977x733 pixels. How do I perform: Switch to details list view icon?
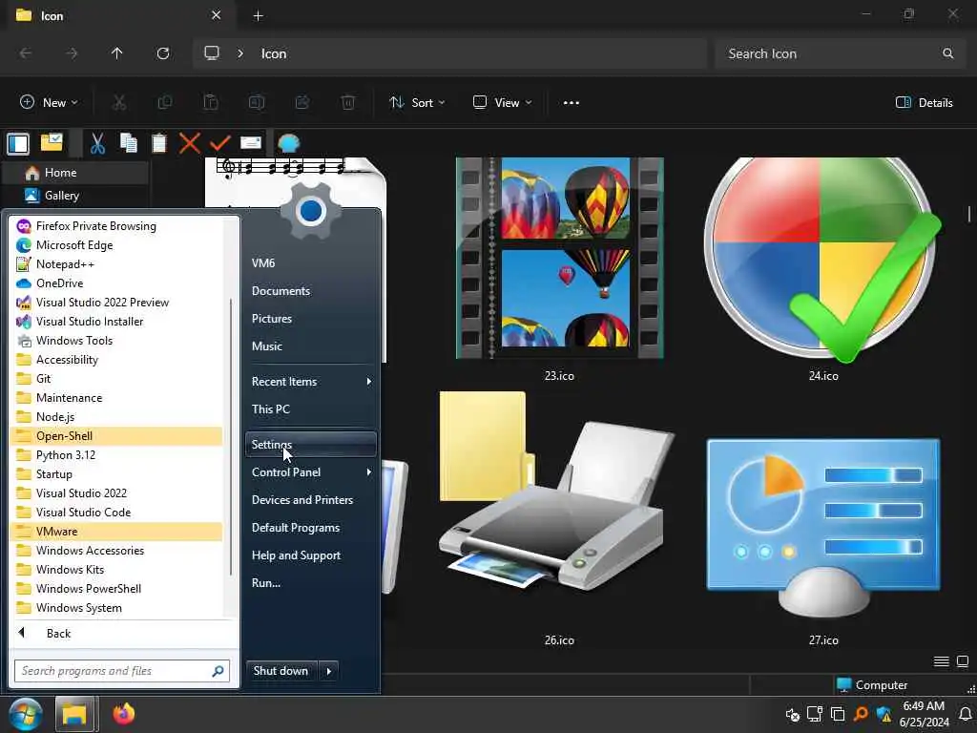pos(942,661)
